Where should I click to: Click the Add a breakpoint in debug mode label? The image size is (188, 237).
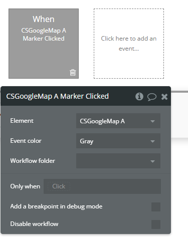click(56, 206)
